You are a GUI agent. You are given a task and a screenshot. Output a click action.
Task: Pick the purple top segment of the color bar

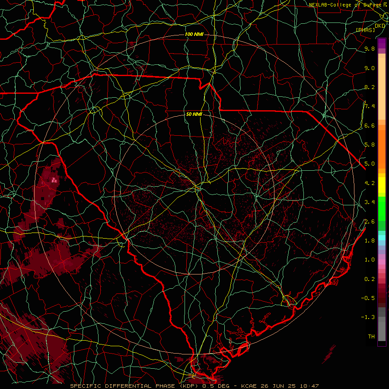[x=382, y=43]
